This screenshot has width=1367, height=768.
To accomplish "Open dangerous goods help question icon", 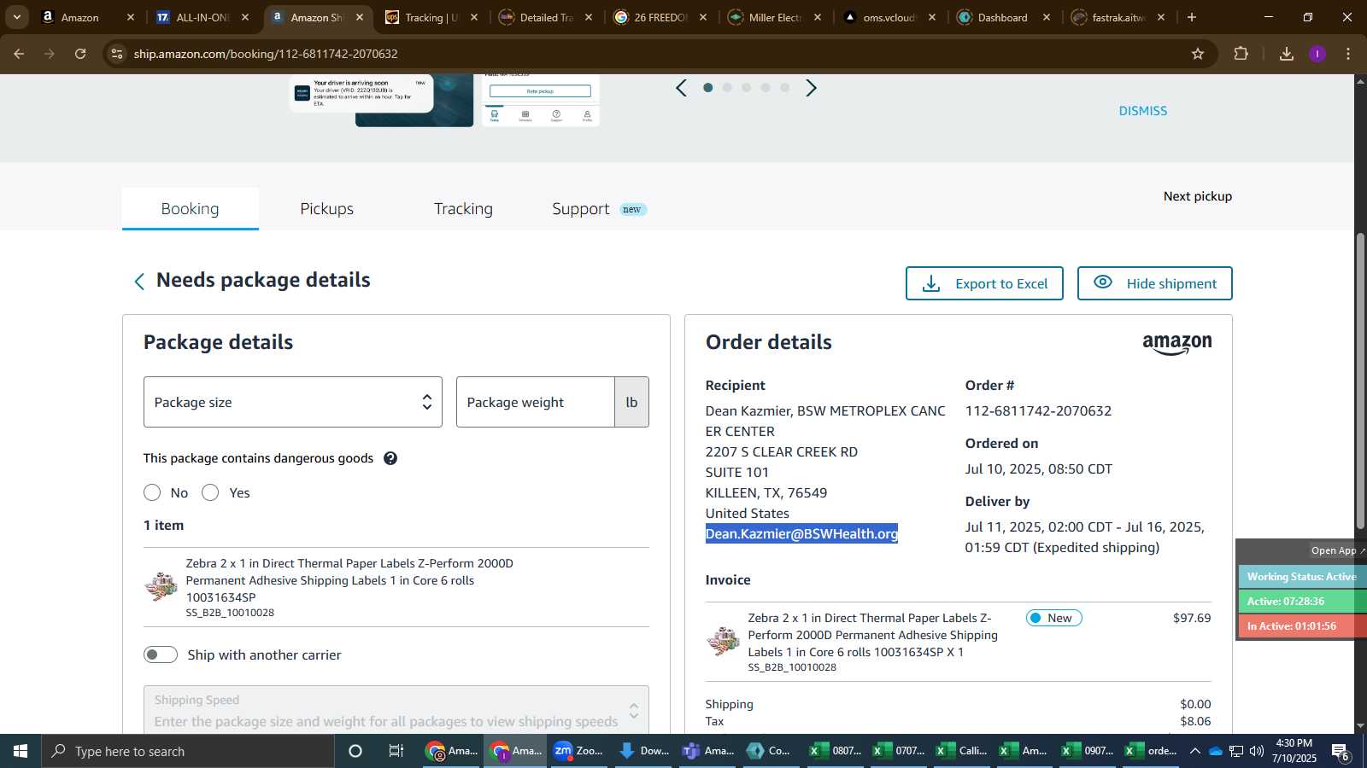I will click(x=390, y=458).
